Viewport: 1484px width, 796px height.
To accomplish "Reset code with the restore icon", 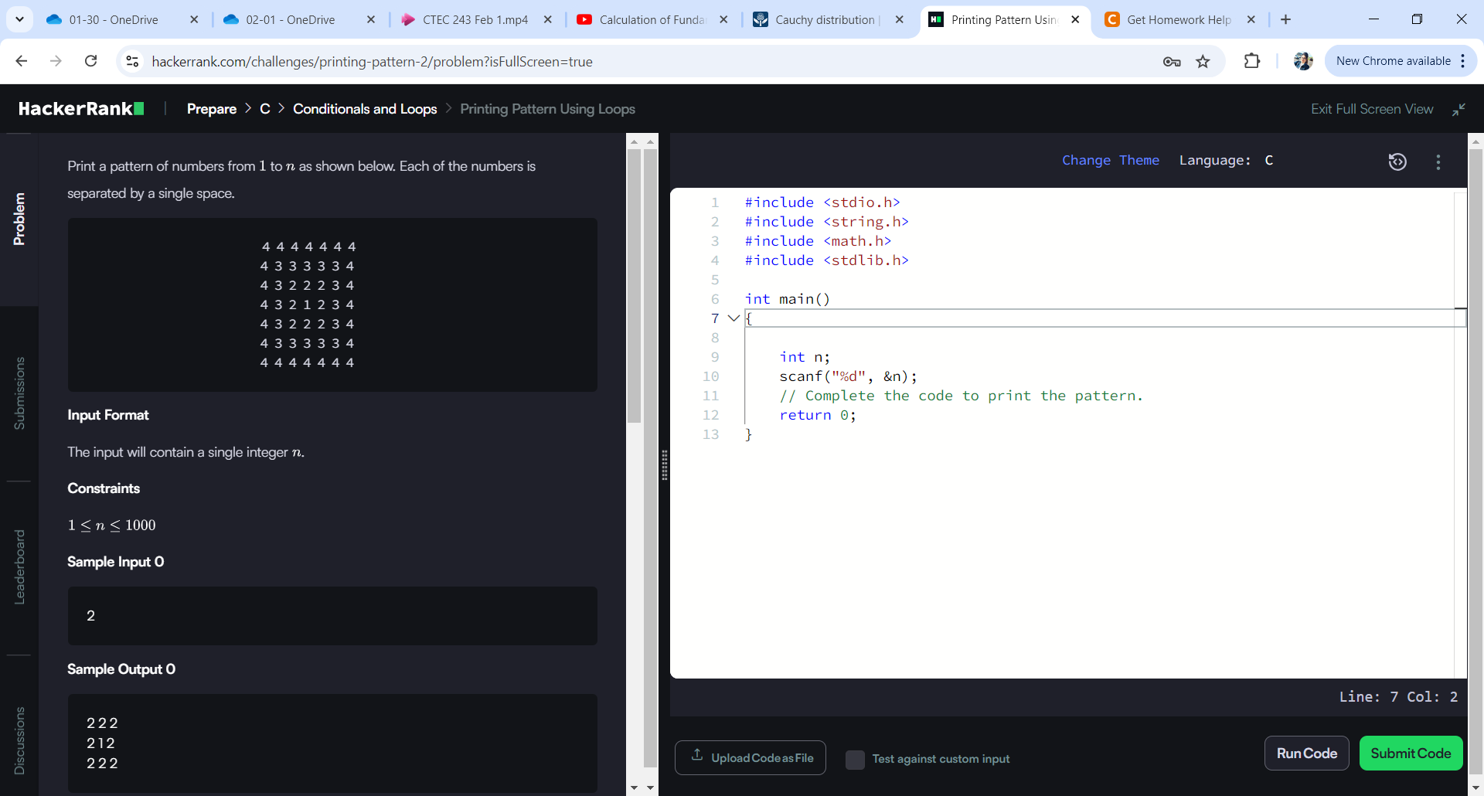I will (x=1397, y=162).
